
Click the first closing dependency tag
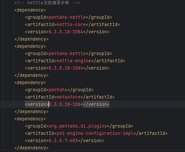(31, 39)
